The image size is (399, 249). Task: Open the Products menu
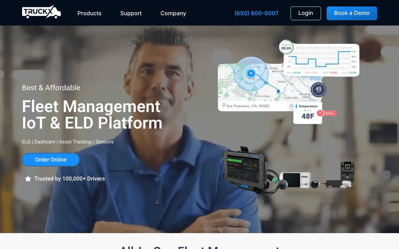(89, 13)
